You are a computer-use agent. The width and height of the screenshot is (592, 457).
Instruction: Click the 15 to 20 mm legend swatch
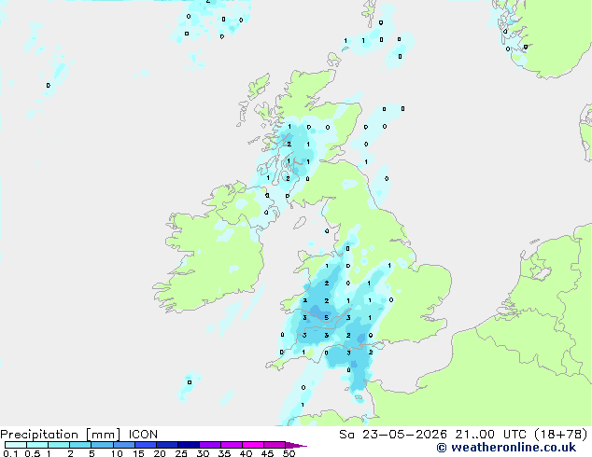146,445
